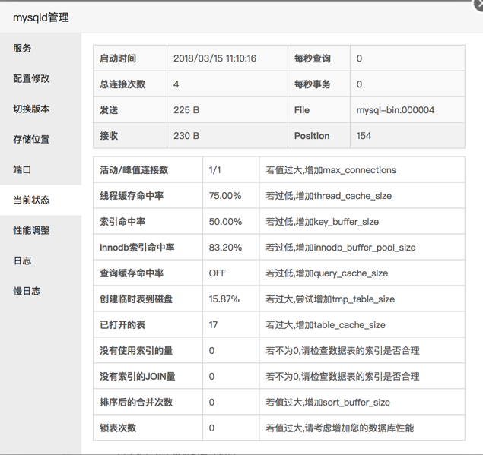
Task: Click the mysqld管理 dialog title
Action: [x=41, y=17]
